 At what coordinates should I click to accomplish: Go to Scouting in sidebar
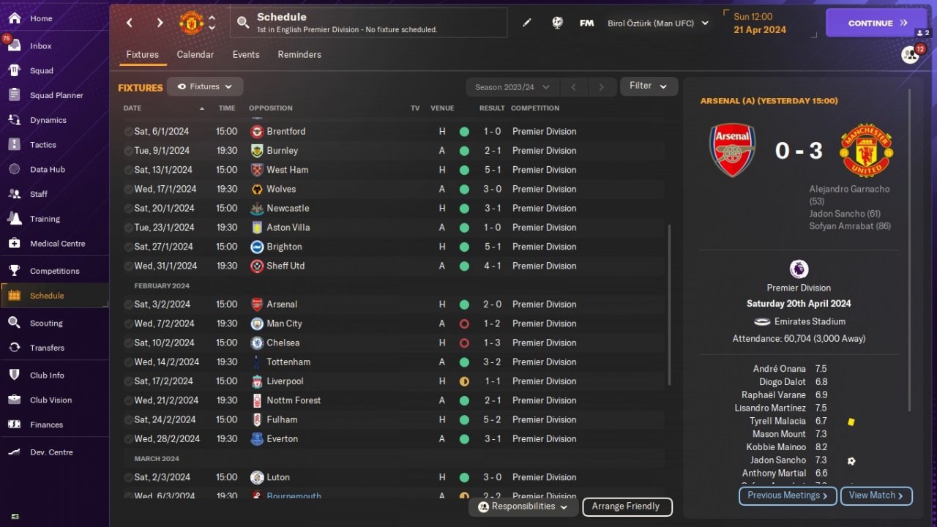point(46,323)
